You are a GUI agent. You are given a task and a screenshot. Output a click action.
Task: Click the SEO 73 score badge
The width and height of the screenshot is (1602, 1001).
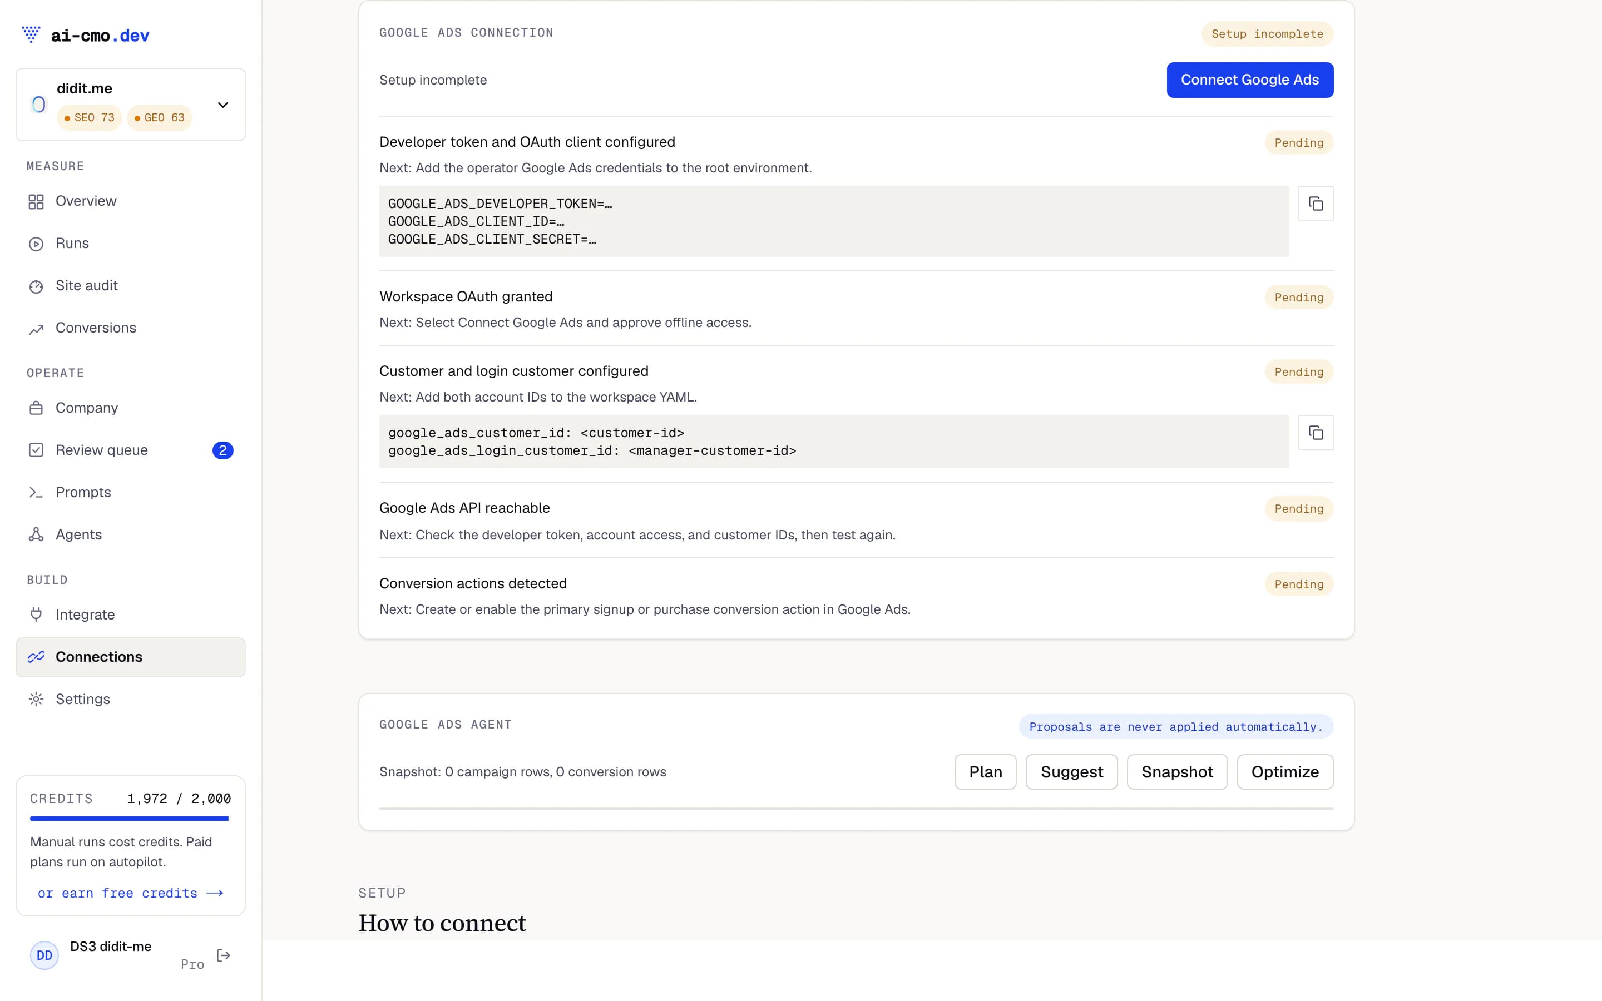click(90, 118)
